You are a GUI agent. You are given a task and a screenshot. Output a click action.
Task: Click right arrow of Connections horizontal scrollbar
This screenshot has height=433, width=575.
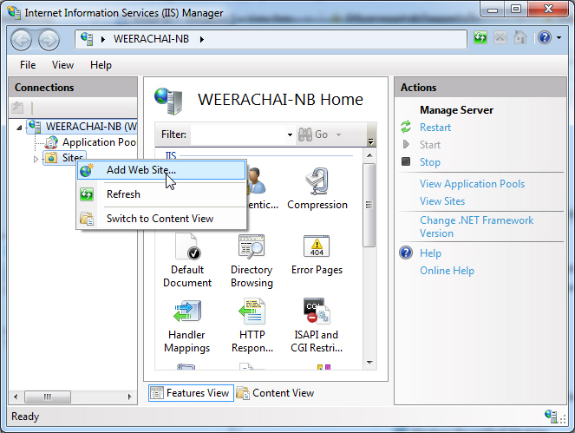click(x=129, y=397)
